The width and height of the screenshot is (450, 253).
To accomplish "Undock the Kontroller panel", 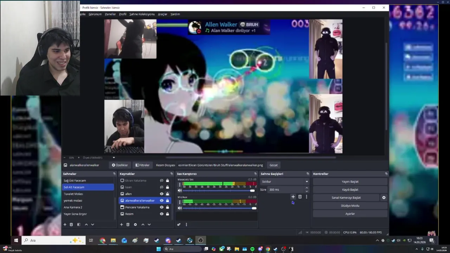I will pos(386,174).
